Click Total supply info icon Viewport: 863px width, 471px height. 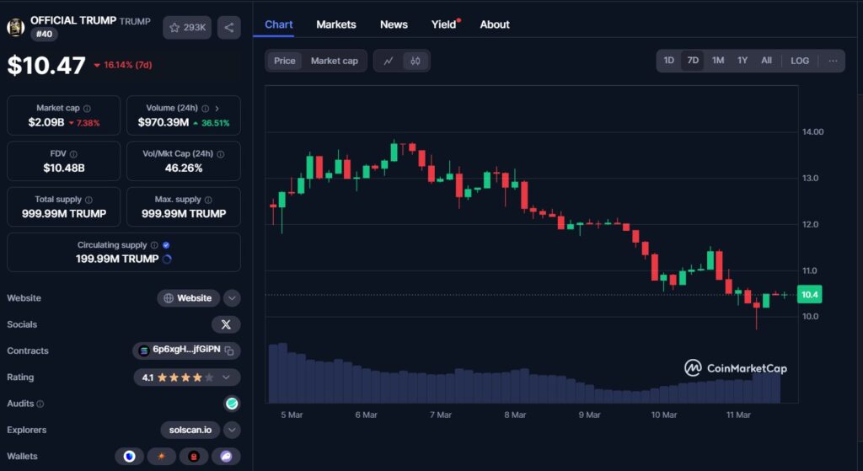click(x=88, y=200)
